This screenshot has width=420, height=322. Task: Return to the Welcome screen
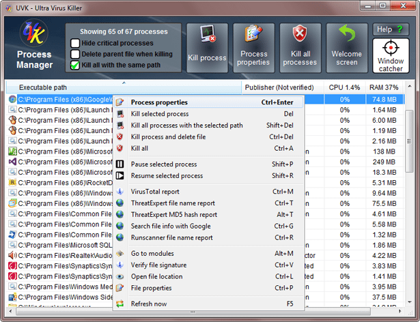pos(346,47)
